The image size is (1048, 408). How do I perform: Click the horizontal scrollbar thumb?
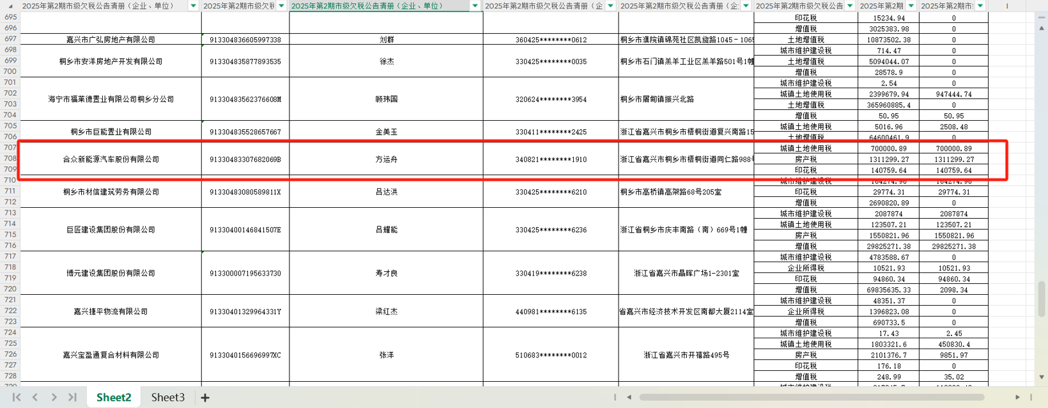point(812,397)
